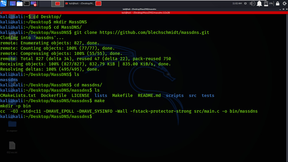Click CMakeLists.txt in the listing
Image resolution: width=288 pixels, height=162 pixels.
18,95
